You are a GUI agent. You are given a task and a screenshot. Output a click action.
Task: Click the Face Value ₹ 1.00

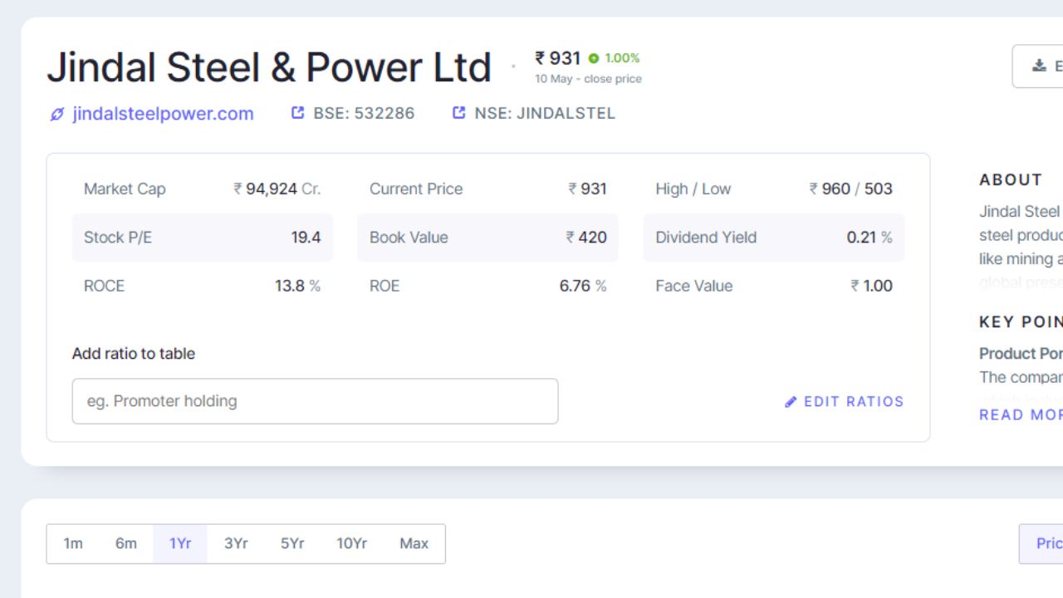tap(871, 286)
